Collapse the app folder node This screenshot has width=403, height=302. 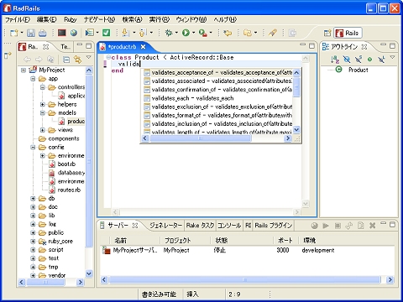(33, 79)
